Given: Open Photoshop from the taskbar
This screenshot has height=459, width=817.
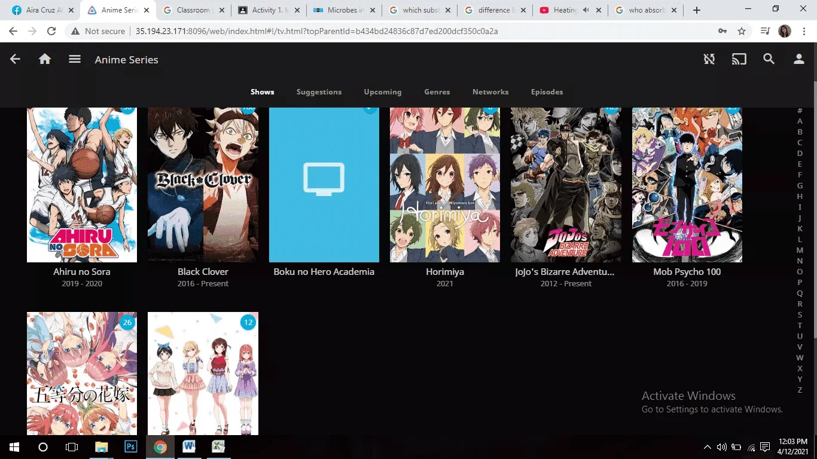Looking at the screenshot, I should point(130,446).
